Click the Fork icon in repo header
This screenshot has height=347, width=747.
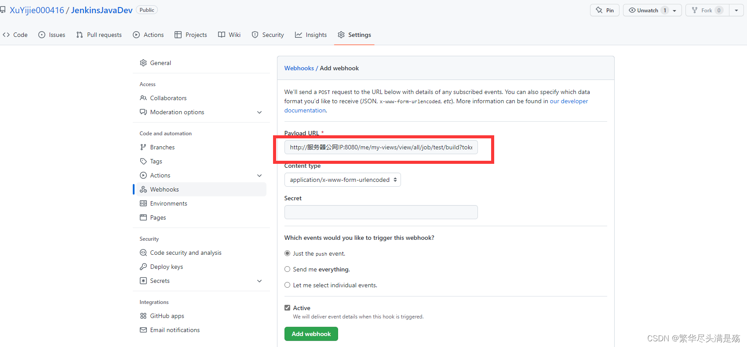coord(695,10)
